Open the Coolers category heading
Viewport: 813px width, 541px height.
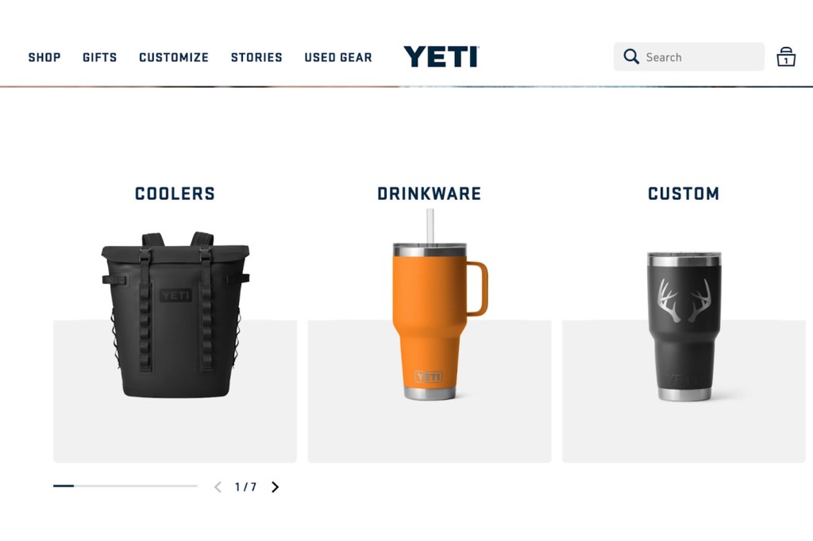(x=175, y=194)
